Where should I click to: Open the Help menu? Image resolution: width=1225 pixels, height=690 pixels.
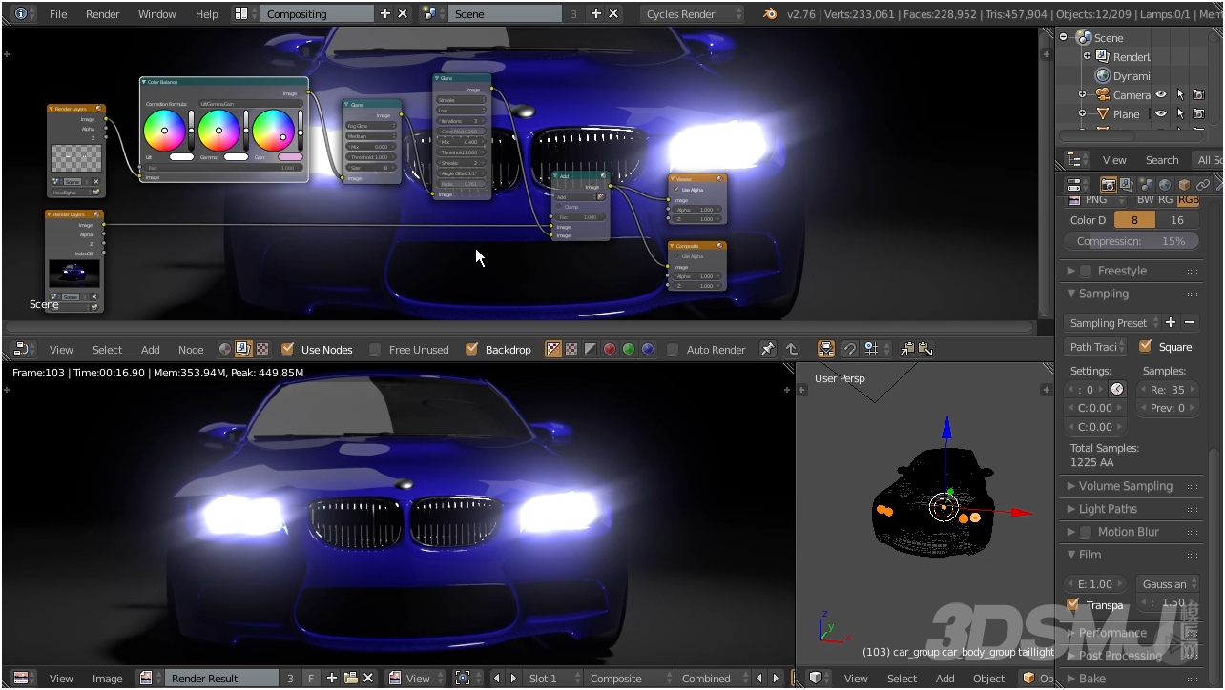coord(207,14)
